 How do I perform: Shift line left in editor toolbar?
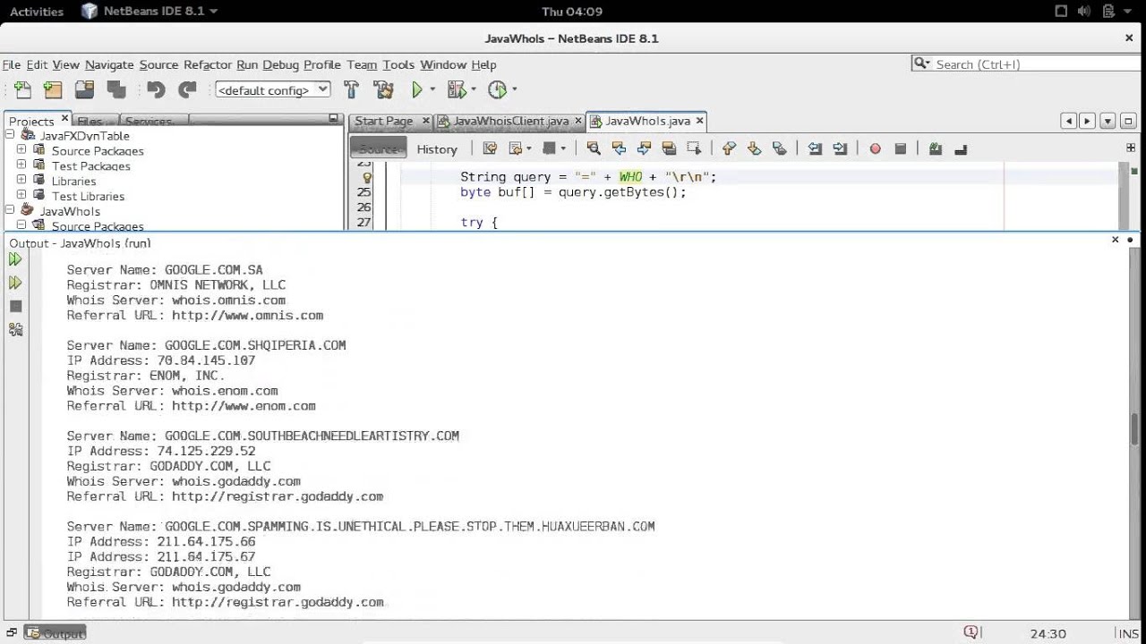(815, 148)
